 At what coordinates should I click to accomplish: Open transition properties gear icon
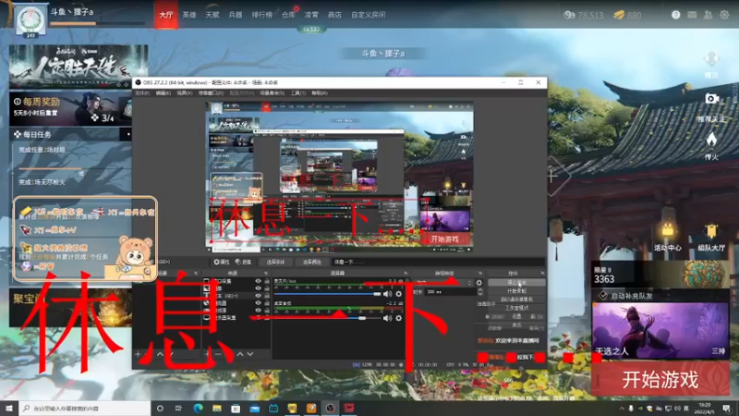click(x=479, y=283)
